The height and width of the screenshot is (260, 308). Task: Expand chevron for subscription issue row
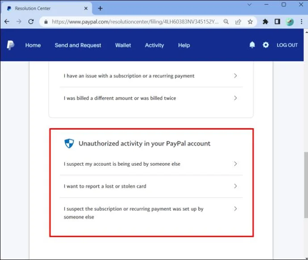tap(235, 75)
